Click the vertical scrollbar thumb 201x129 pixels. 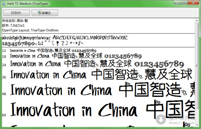click(x=197, y=66)
